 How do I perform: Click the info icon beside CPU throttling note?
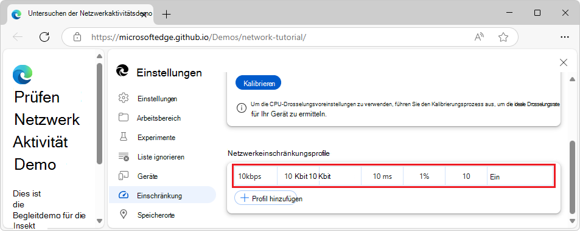[241, 108]
